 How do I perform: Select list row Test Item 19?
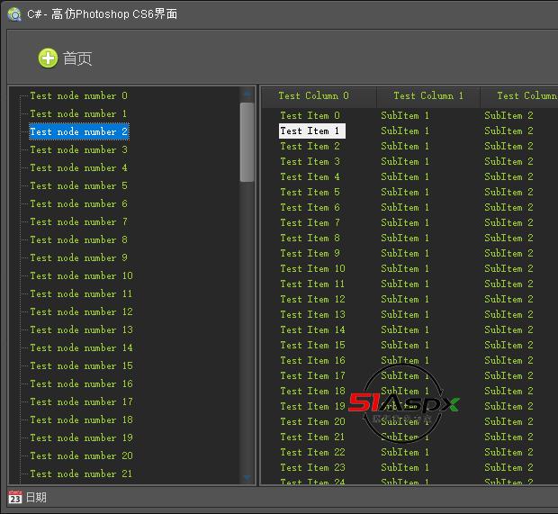[313, 407]
